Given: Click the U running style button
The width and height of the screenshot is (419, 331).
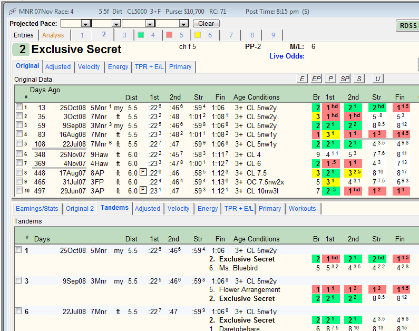Looking at the screenshot, I should click(377, 79).
